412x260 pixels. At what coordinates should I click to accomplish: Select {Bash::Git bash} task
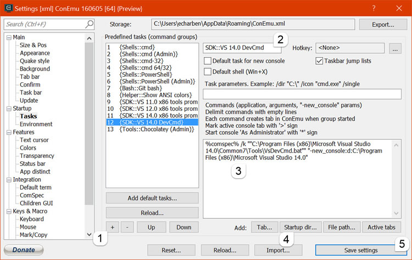coord(152,88)
